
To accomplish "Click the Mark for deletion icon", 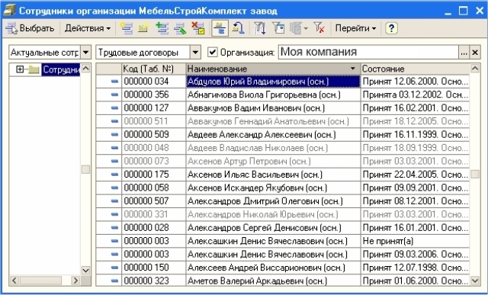I will 198,28.
